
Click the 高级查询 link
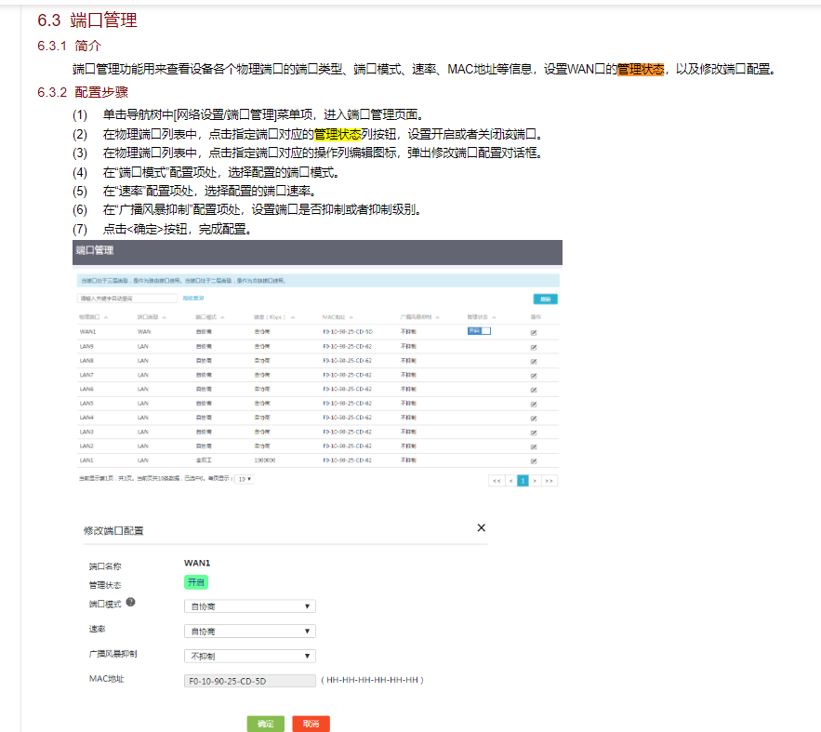pos(193,298)
